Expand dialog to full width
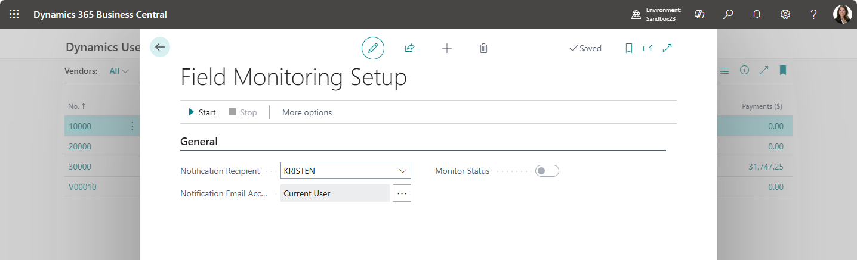 coord(667,48)
